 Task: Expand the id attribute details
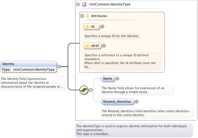point(103,27)
